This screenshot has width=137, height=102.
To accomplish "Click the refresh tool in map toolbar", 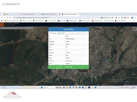I will click(x=7, y=28).
